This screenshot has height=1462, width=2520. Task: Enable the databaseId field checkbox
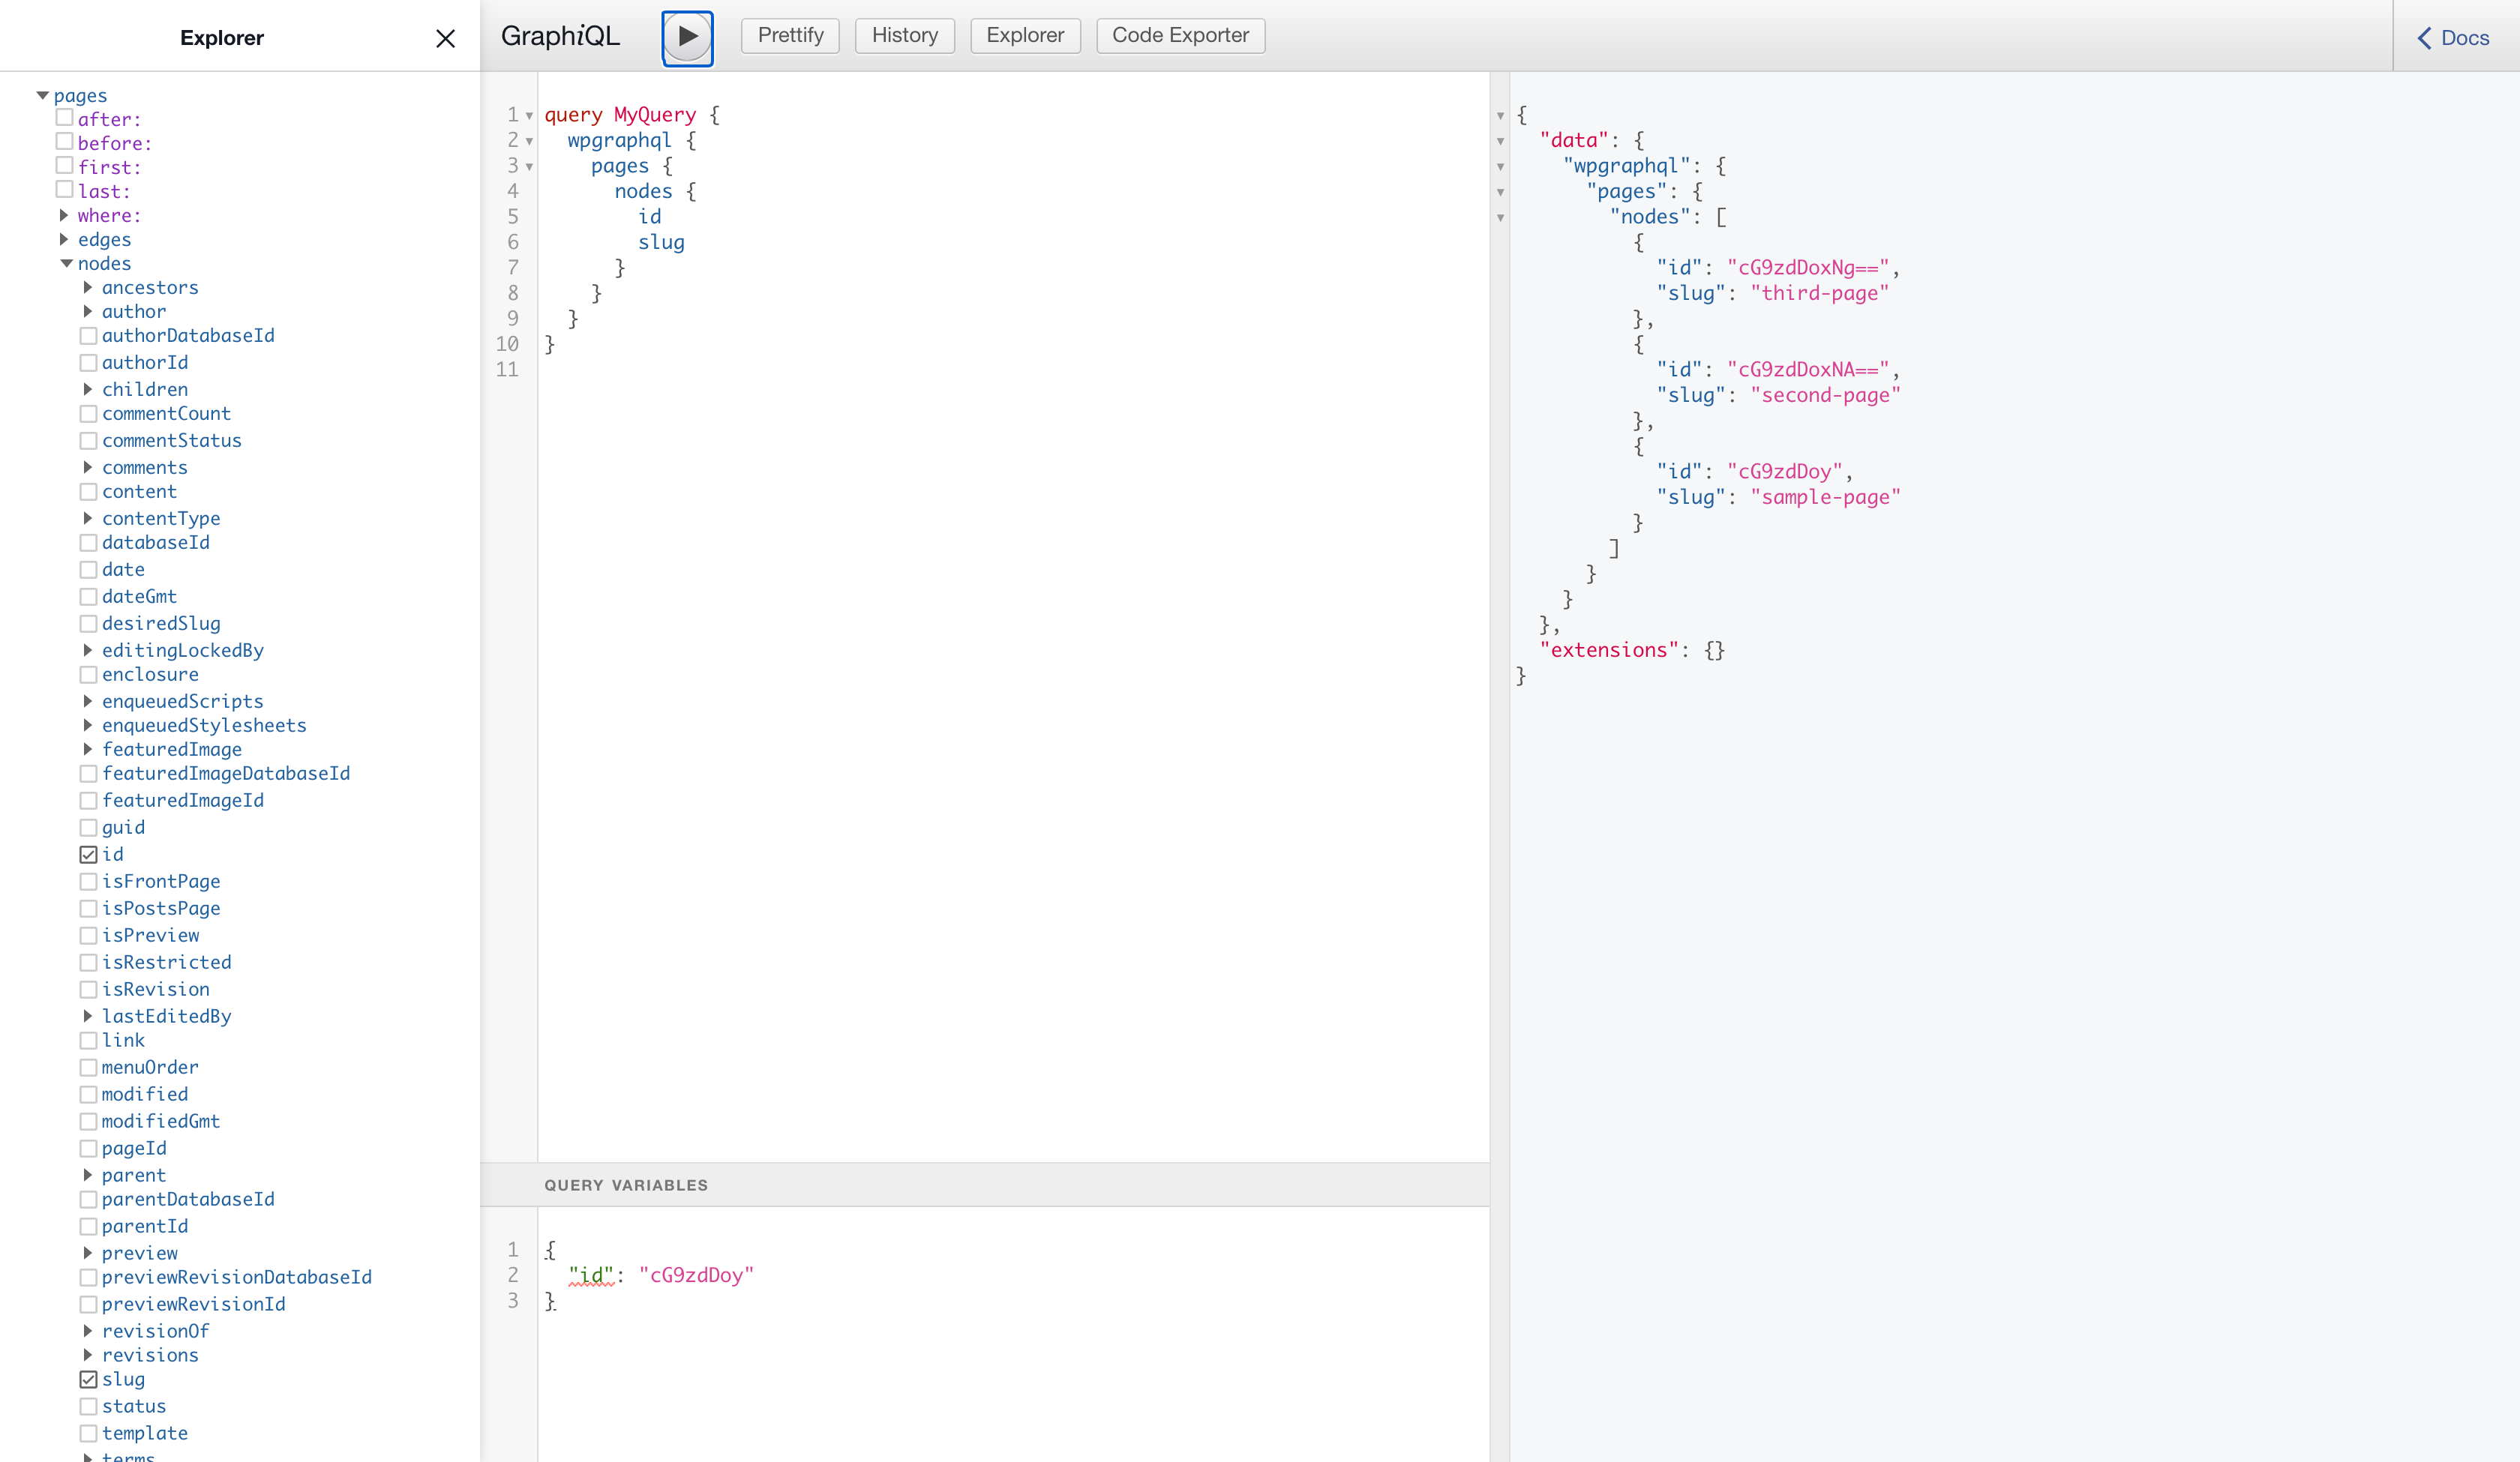tap(88, 542)
